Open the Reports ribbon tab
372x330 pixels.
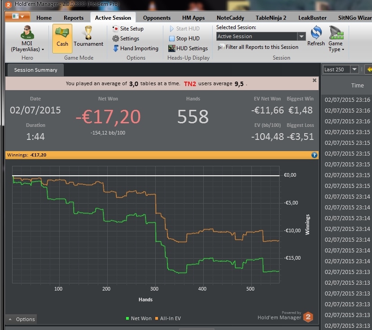[74, 18]
